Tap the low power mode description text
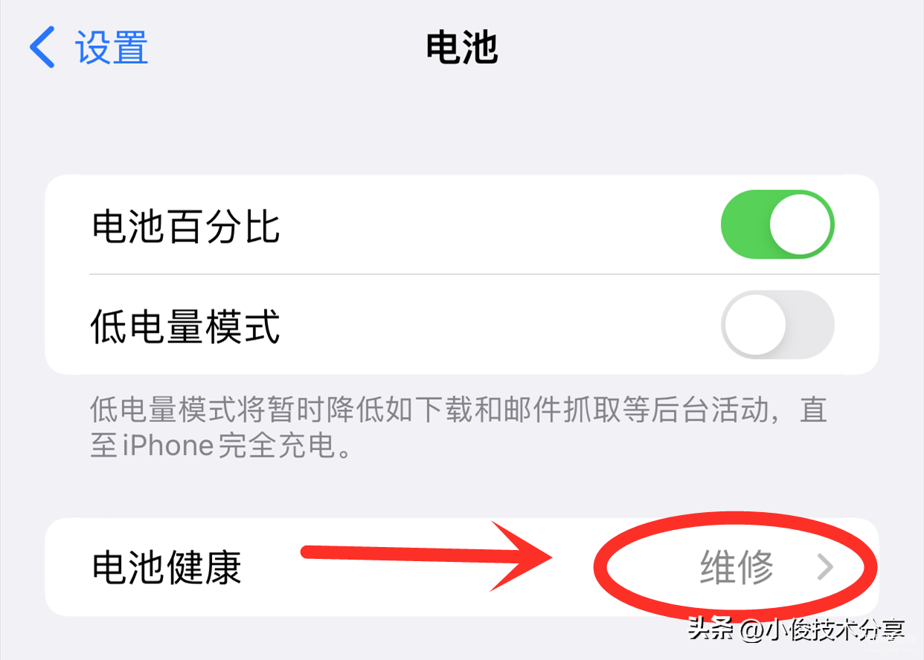The image size is (924, 660). pos(459,427)
